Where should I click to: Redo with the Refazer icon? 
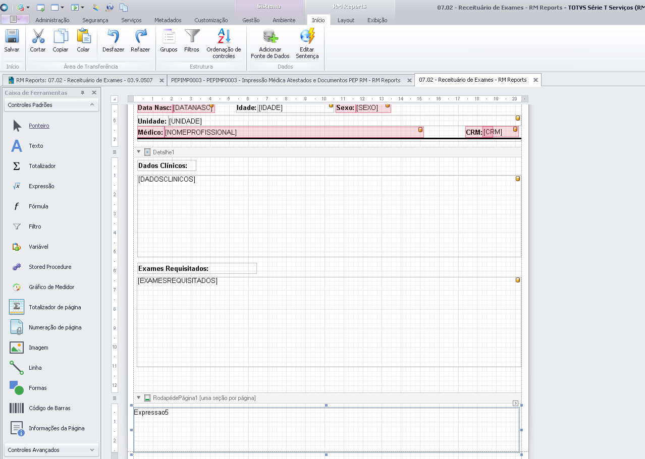click(x=140, y=37)
